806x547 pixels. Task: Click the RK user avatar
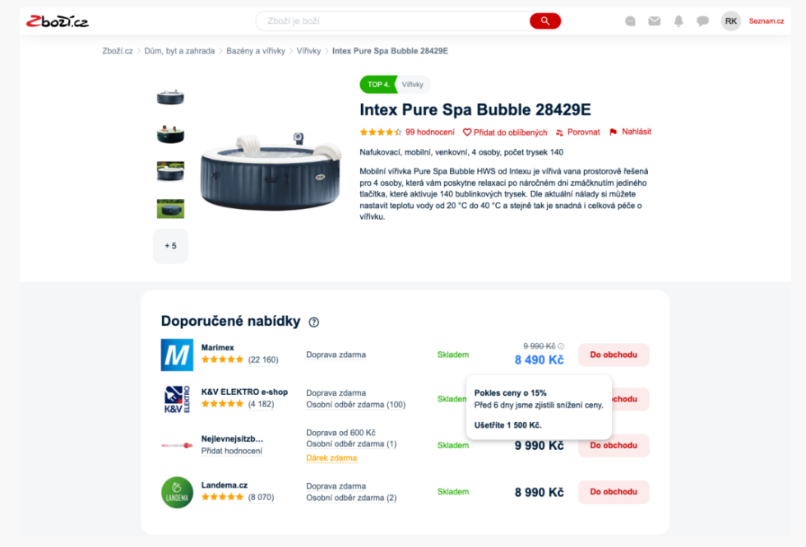pyautogui.click(x=730, y=21)
